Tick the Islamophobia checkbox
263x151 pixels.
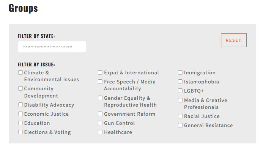pyautogui.click(x=180, y=82)
